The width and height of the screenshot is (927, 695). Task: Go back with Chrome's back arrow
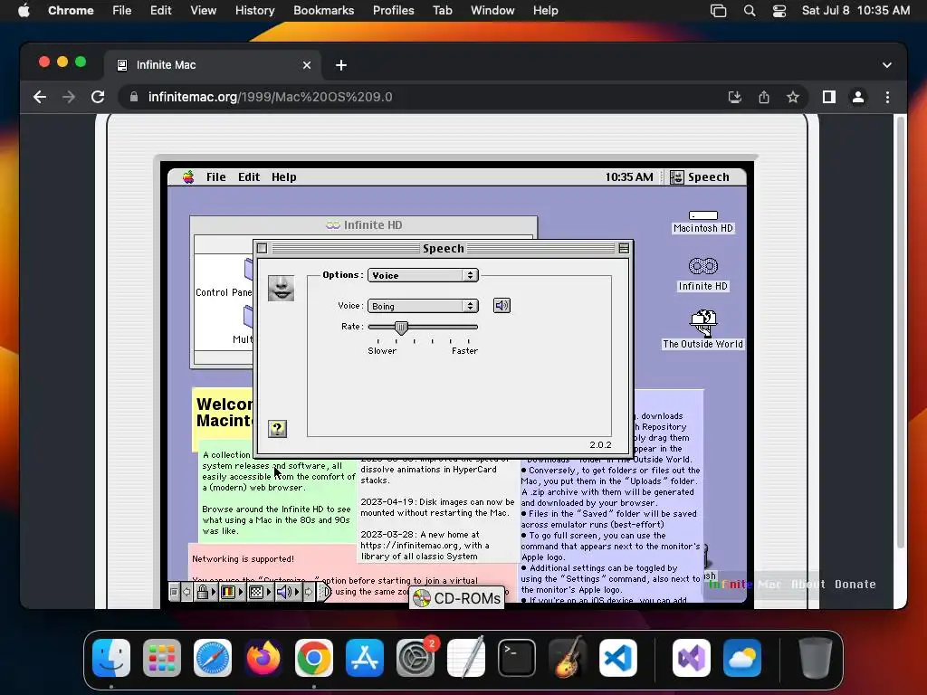[40, 97]
